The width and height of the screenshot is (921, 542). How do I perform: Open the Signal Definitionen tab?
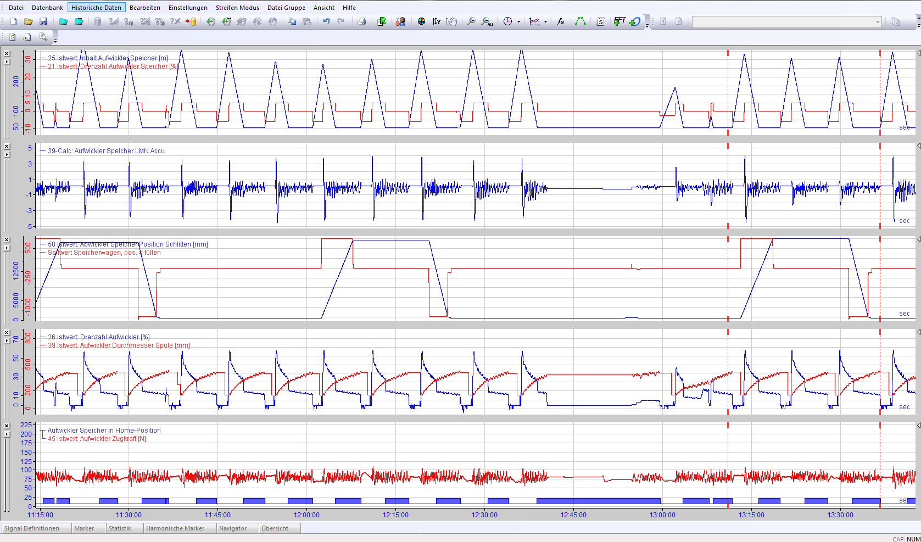point(32,528)
